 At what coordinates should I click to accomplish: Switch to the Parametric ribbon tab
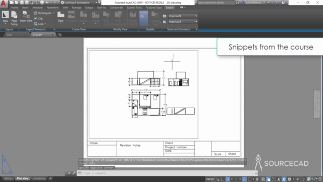coord(52,8)
